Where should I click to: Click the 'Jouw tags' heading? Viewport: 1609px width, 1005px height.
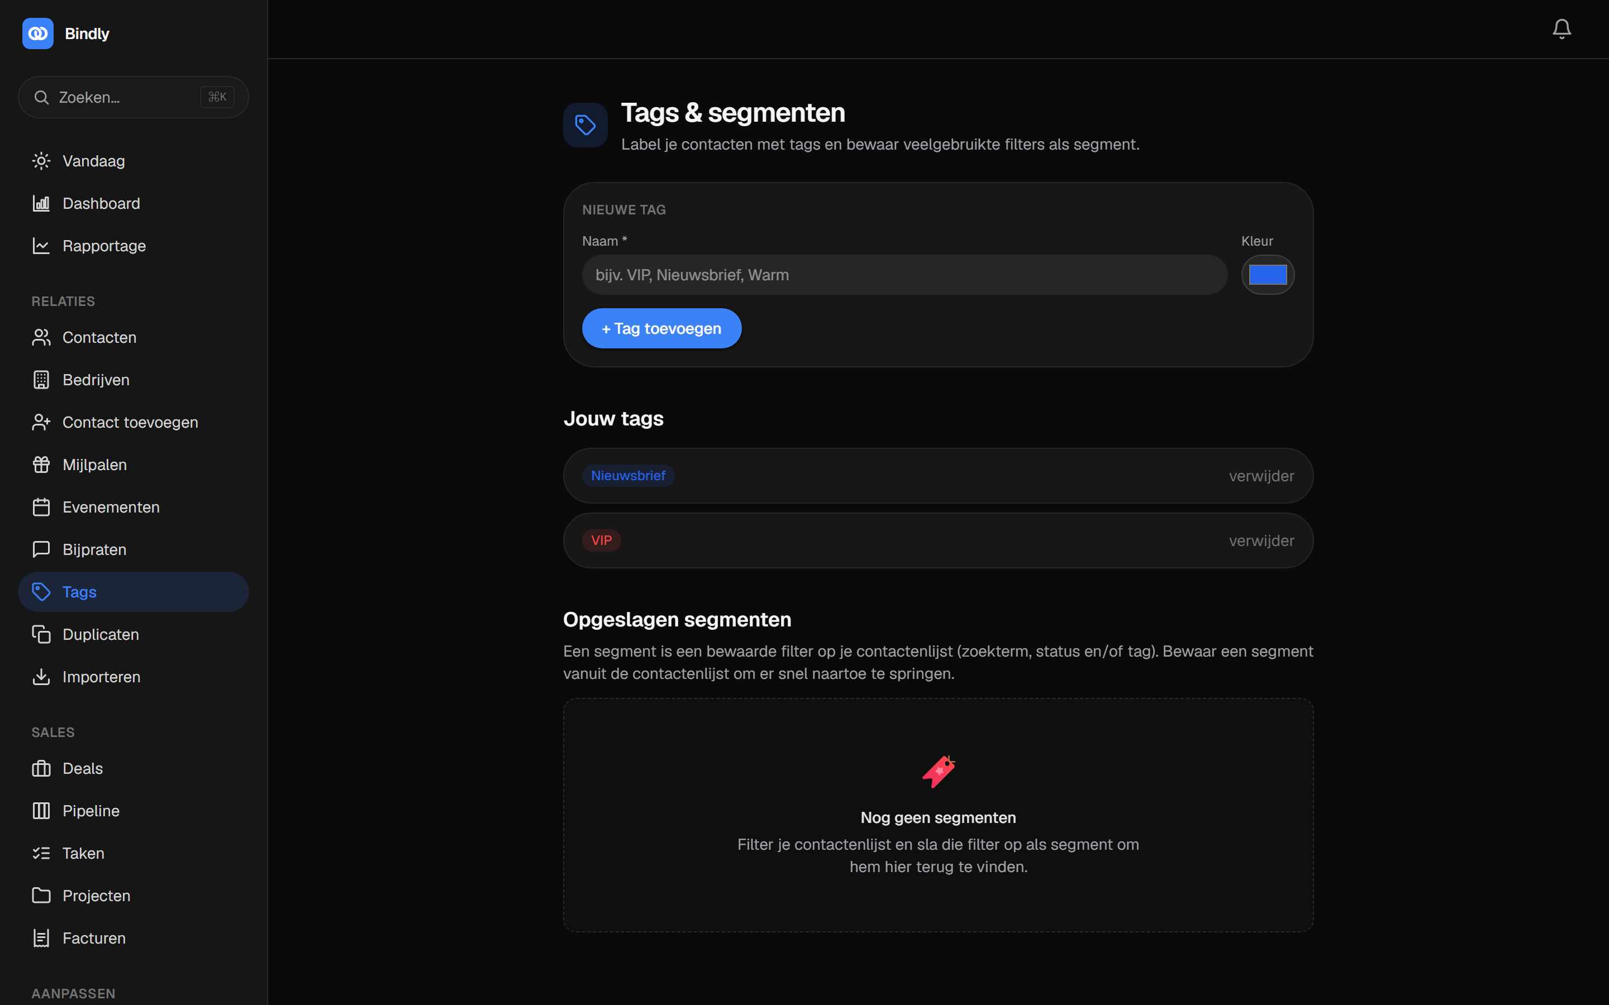click(613, 419)
